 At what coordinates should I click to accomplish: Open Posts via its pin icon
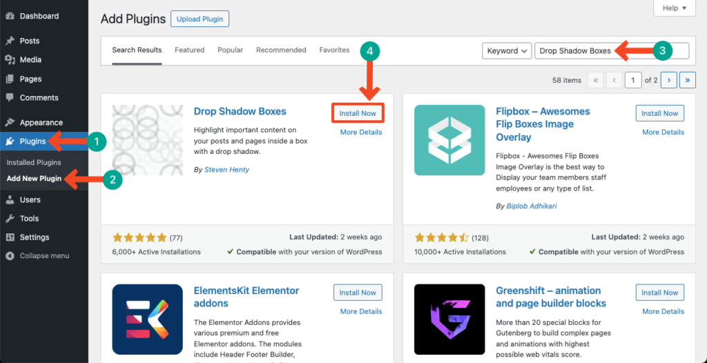(10, 41)
